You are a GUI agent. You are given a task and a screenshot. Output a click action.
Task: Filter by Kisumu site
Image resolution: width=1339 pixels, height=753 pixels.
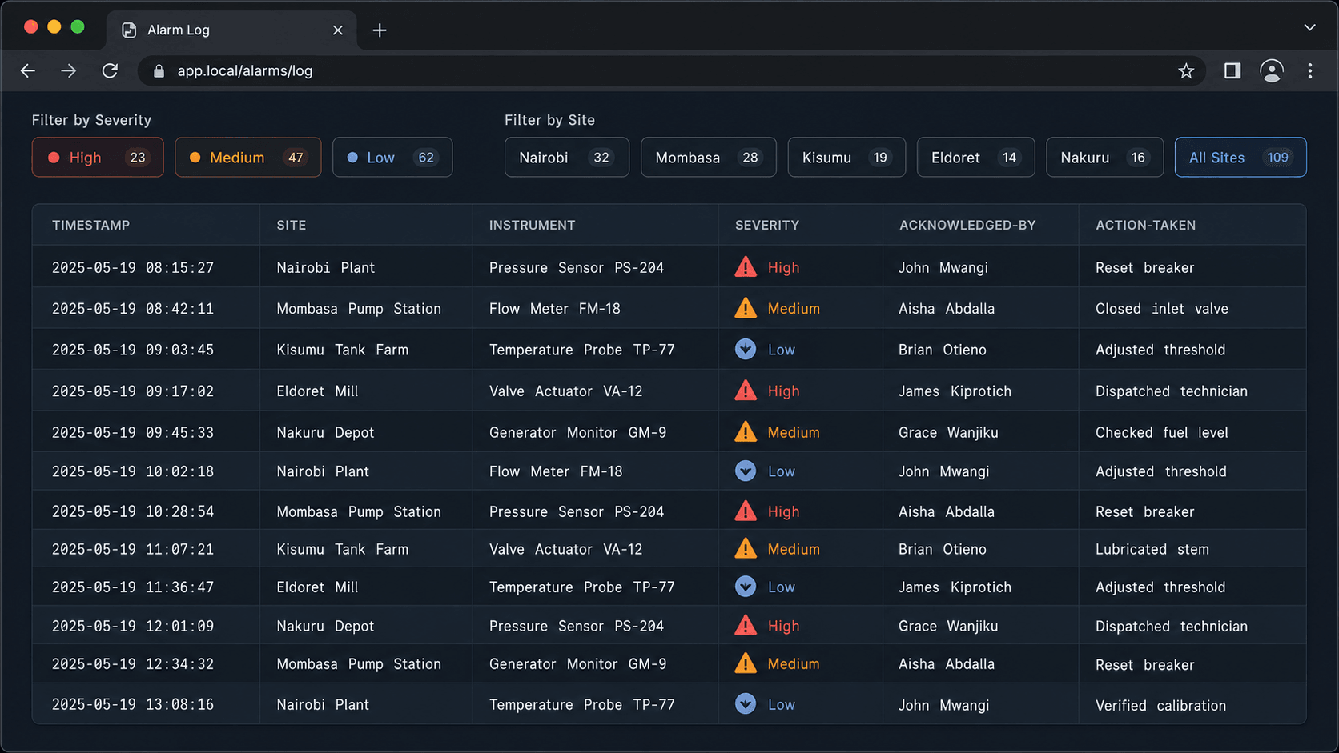pyautogui.click(x=846, y=158)
